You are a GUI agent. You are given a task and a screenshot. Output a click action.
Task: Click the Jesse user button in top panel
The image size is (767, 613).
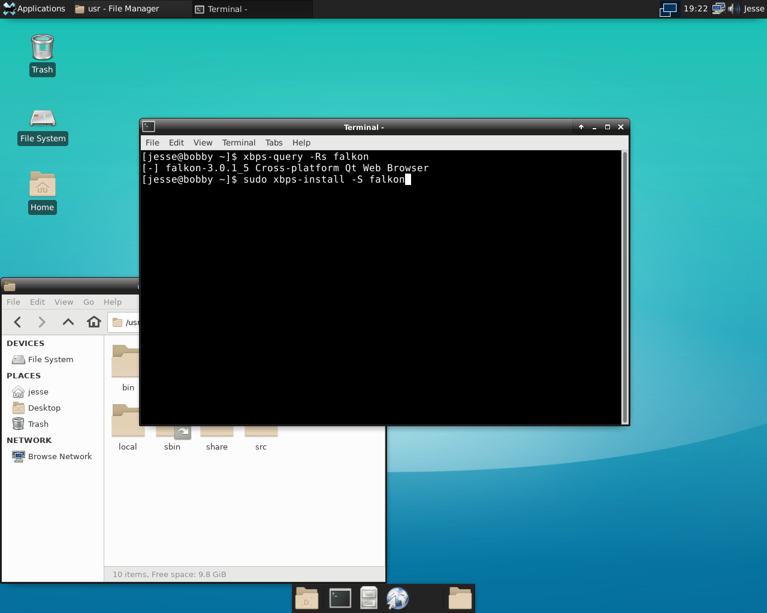click(x=754, y=8)
